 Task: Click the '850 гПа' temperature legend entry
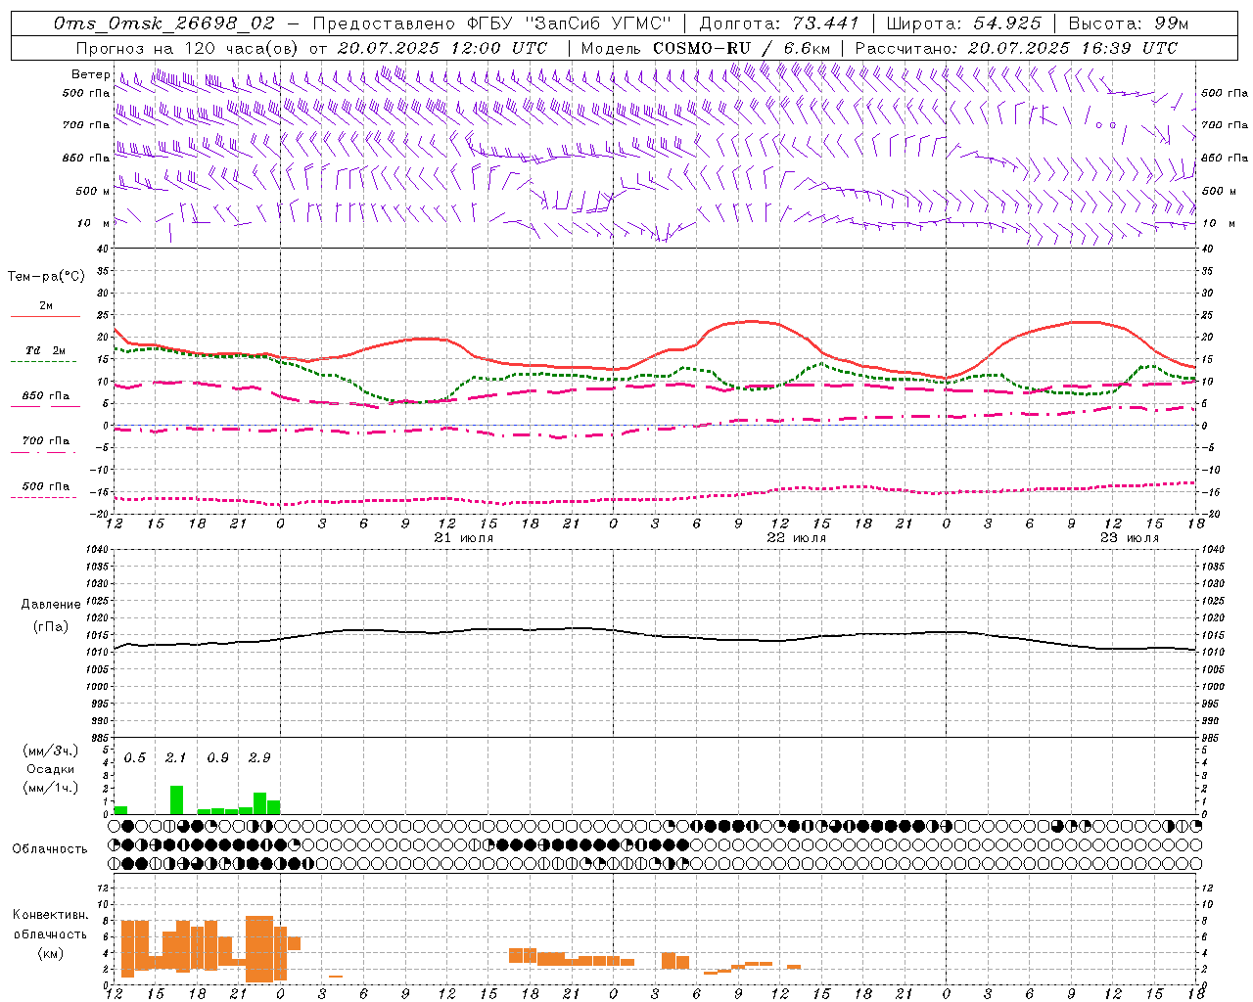pos(45,396)
